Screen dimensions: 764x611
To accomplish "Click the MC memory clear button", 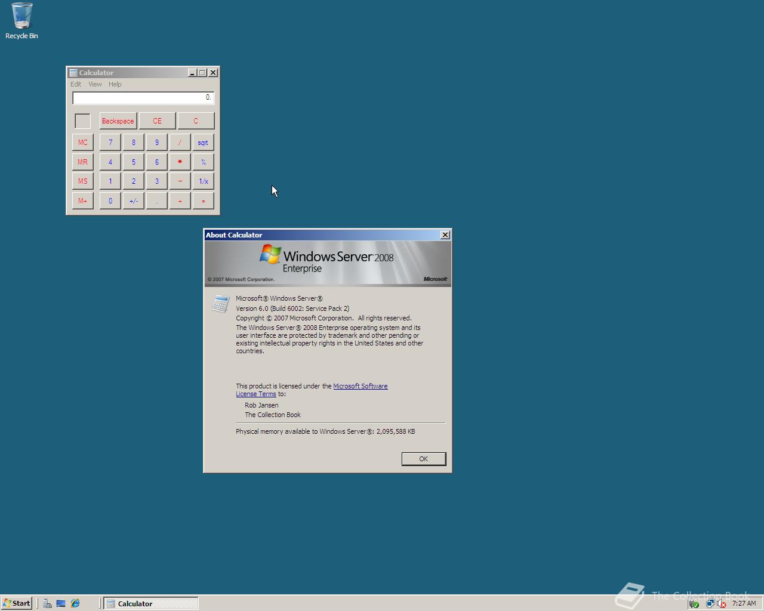I will point(83,143).
